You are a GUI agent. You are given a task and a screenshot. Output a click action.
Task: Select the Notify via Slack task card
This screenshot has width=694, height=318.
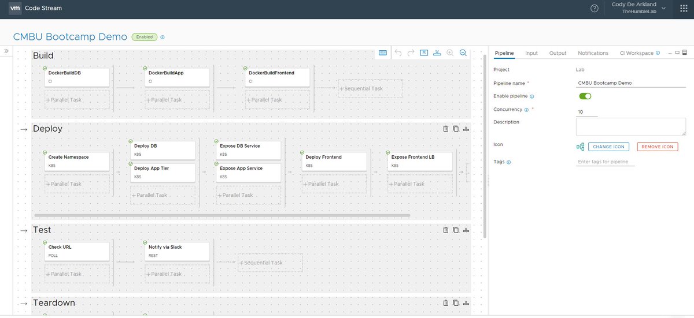177,252
